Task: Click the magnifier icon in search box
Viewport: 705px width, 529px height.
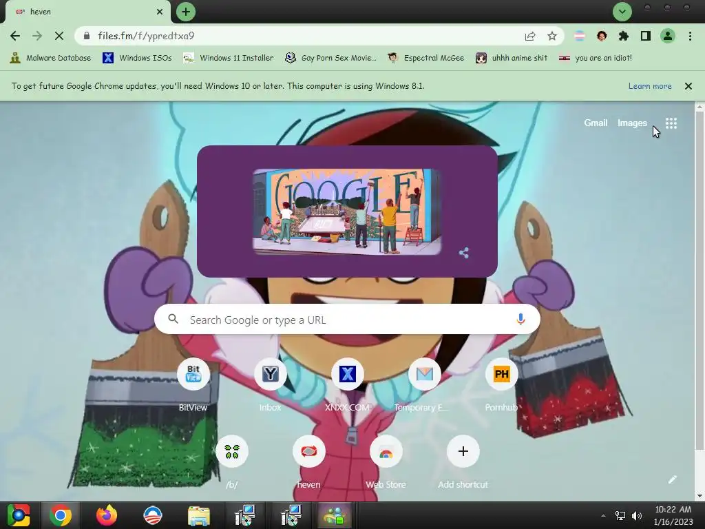Action: pos(173,319)
